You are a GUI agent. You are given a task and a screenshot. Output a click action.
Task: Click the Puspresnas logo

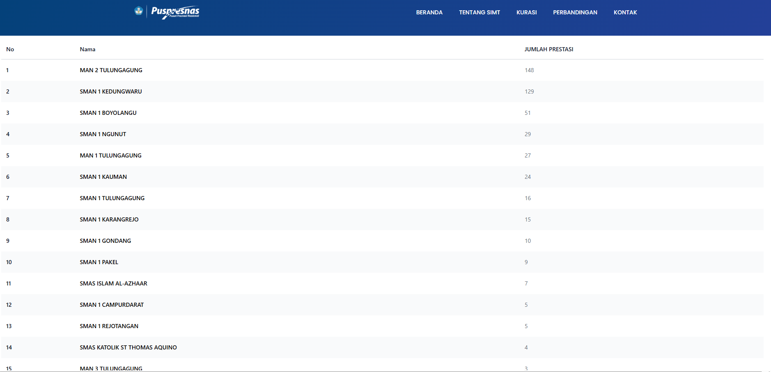pos(175,12)
